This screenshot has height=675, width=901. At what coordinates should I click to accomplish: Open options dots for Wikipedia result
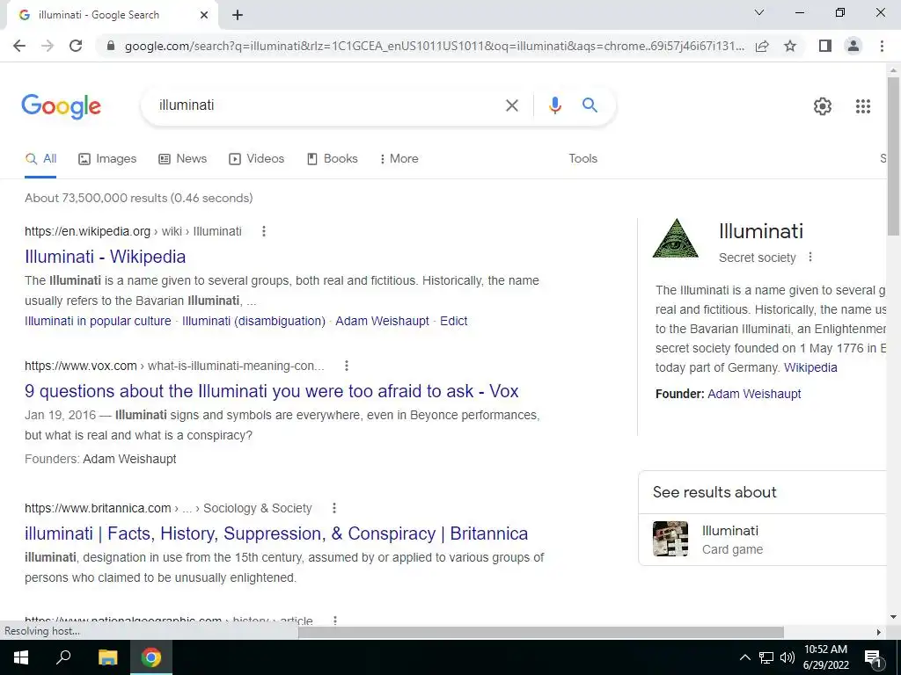(264, 231)
